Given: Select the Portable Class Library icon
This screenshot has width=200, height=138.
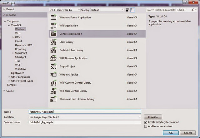Looking at the screenshot, I should pyautogui.click(x=53, y=50).
